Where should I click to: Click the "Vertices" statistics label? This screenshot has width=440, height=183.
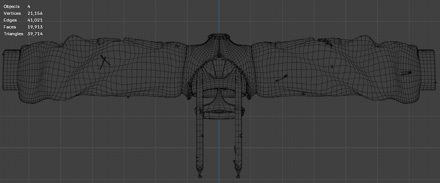12,13
